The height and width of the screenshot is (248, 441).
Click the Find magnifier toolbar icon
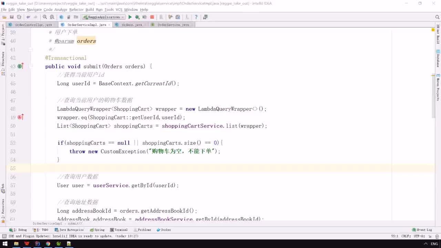[x=45, y=17]
